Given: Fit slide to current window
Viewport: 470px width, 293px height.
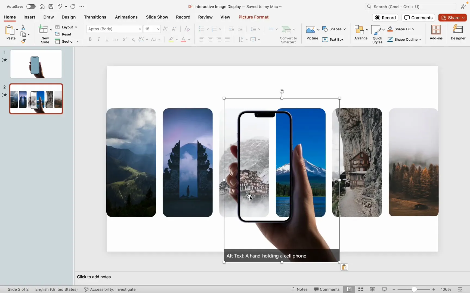Looking at the screenshot, I should 460,289.
